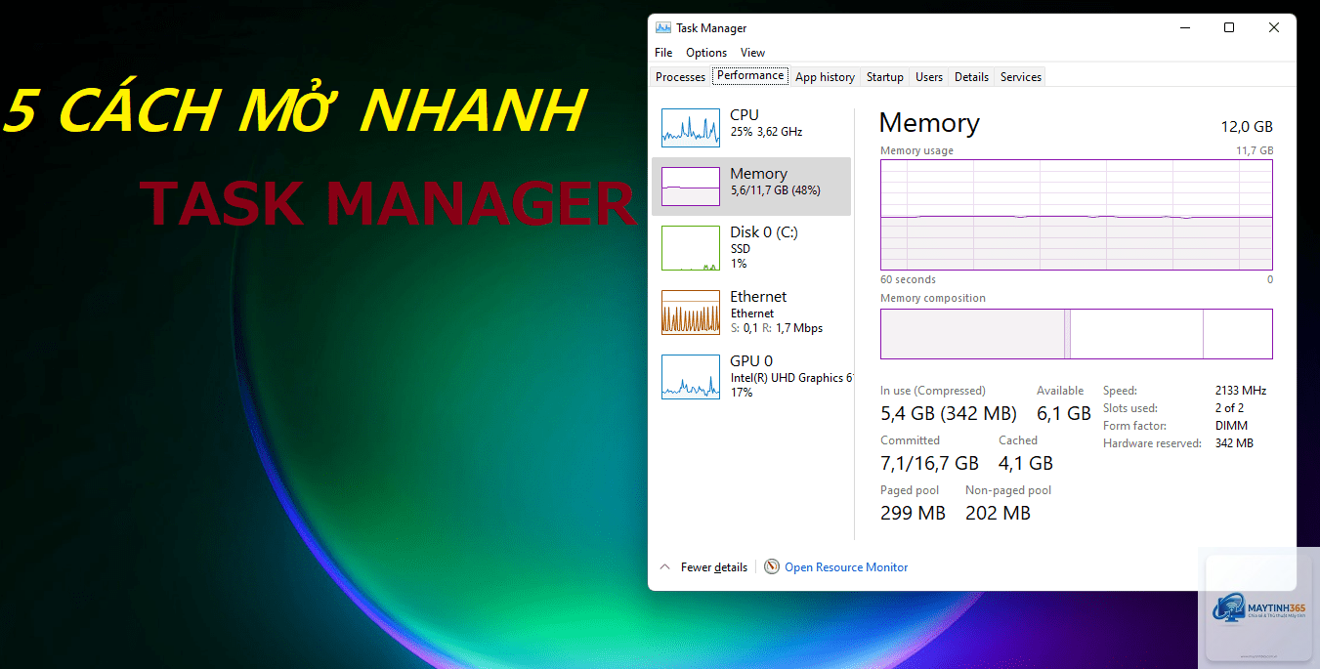Select the Memory mini graph thumbnail
This screenshot has height=669, width=1320.
click(x=691, y=187)
